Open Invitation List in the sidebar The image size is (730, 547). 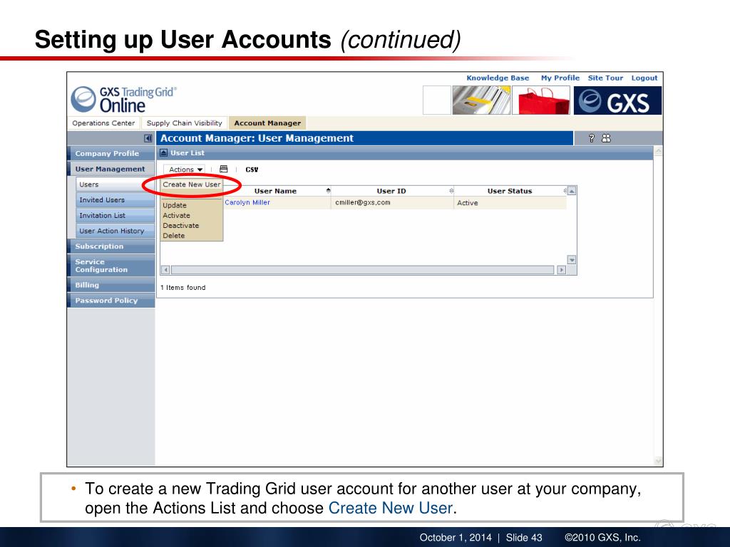[115, 215]
